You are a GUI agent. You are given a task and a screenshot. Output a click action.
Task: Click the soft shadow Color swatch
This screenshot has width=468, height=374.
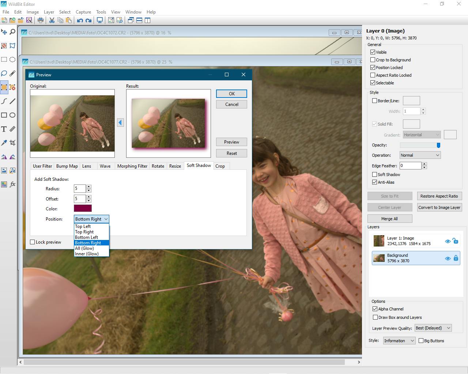pos(83,208)
